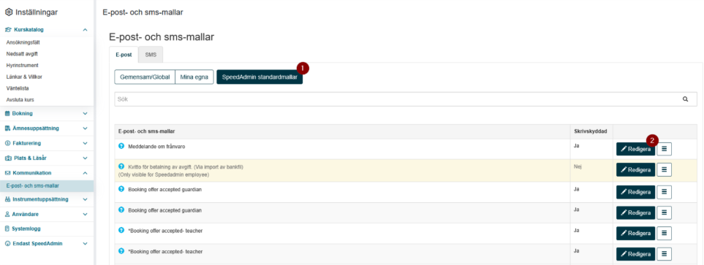Open Väntelista in the sidebar
The height and width of the screenshot is (265, 704).
click(18, 88)
